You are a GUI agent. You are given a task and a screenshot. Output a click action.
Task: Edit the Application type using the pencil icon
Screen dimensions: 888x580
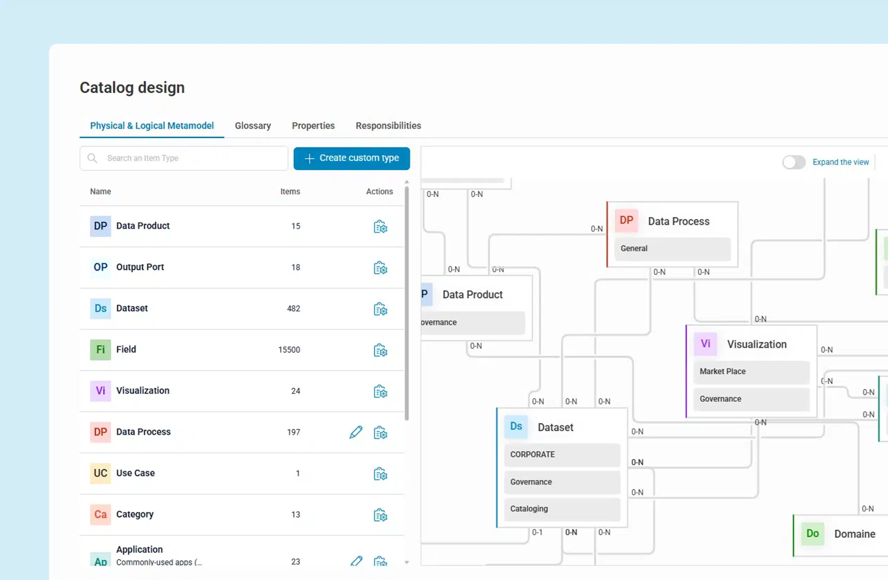click(357, 561)
